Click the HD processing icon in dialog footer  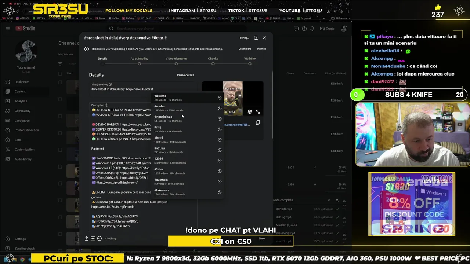93,238
